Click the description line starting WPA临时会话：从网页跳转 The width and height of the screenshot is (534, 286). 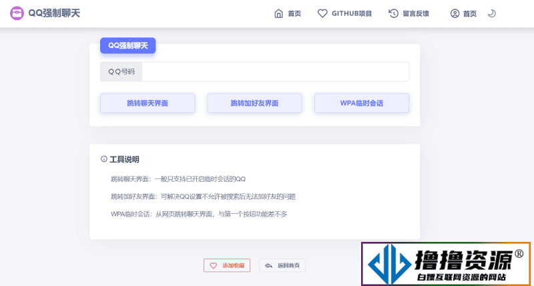click(x=199, y=214)
